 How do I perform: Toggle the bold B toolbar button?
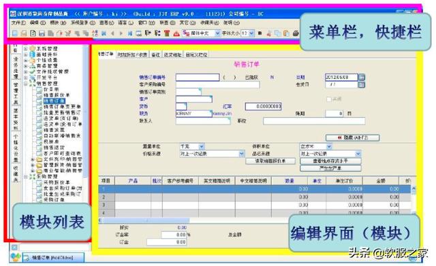[x=260, y=33]
